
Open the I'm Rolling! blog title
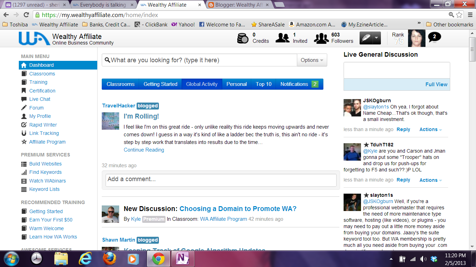click(x=141, y=116)
